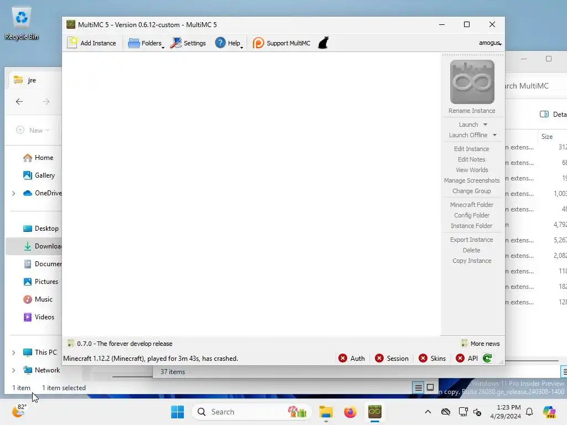
Task: Click Copy Instance in the side panel
Action: pos(472,261)
